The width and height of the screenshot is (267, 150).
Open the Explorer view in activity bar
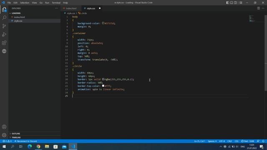4,9
